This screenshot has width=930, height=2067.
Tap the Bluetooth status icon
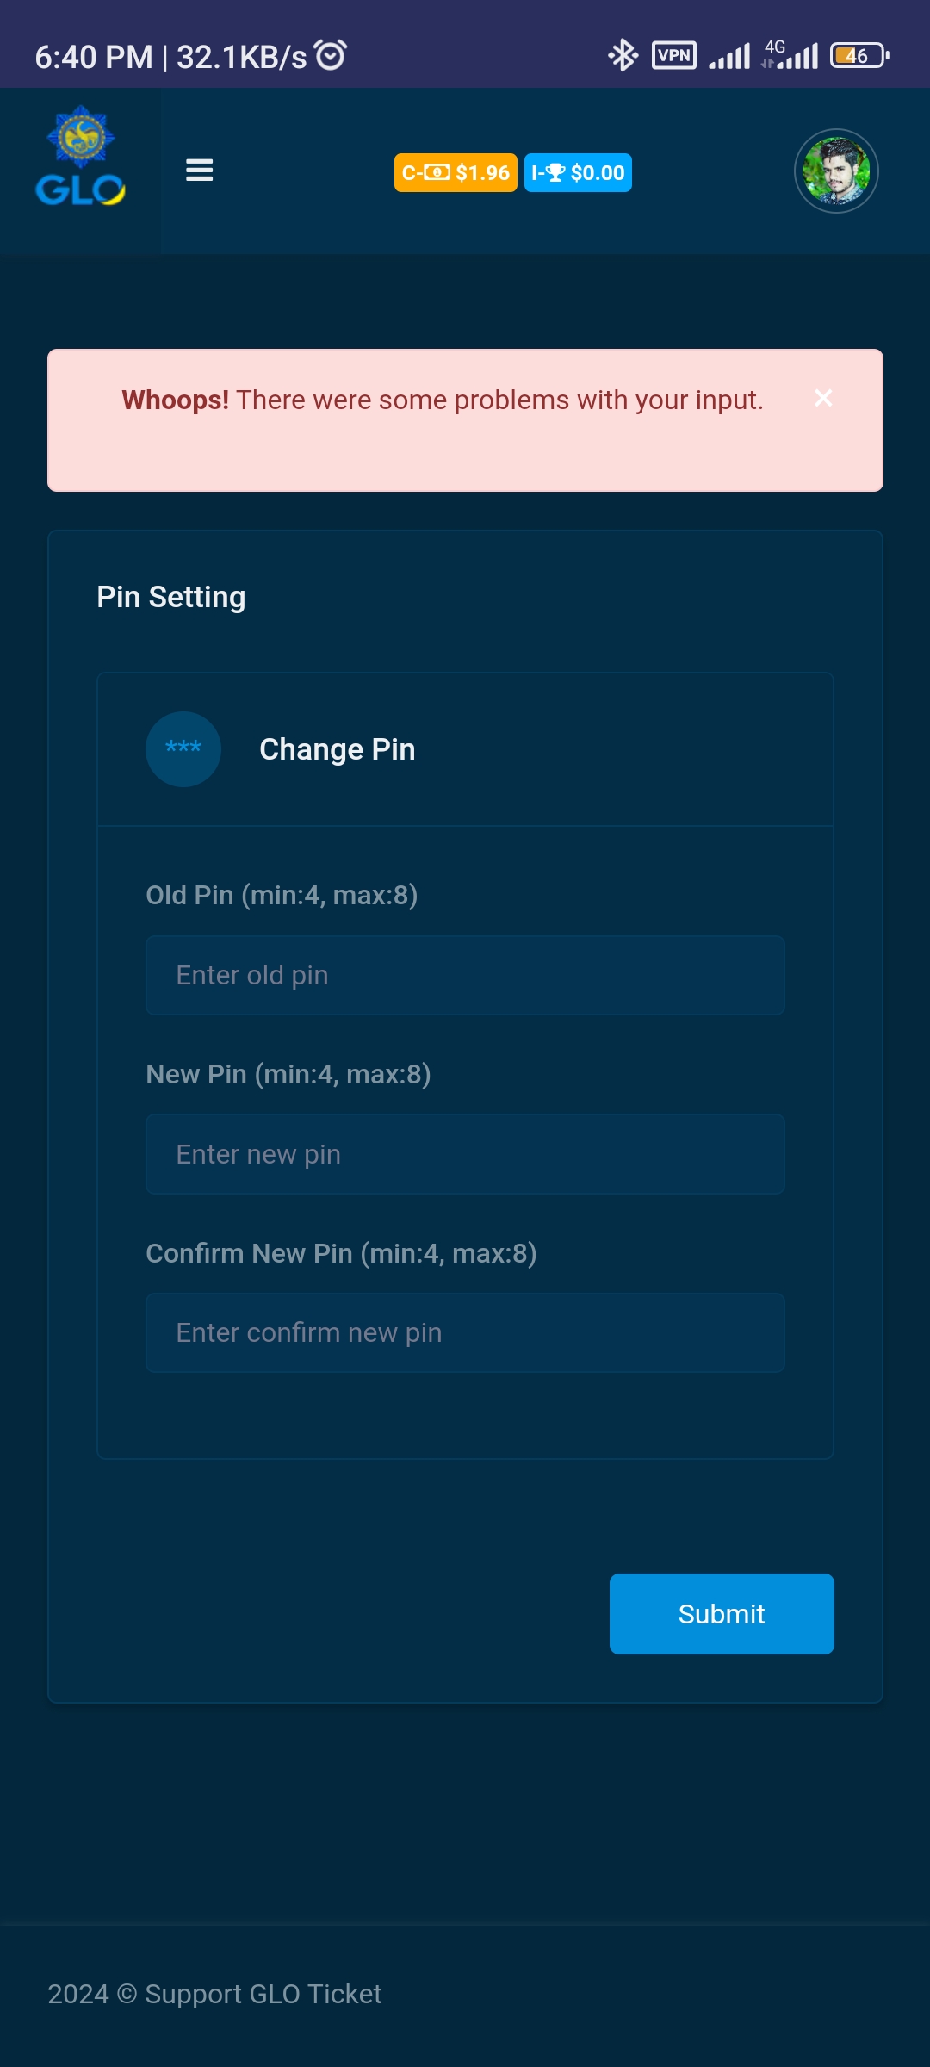pyautogui.click(x=623, y=56)
